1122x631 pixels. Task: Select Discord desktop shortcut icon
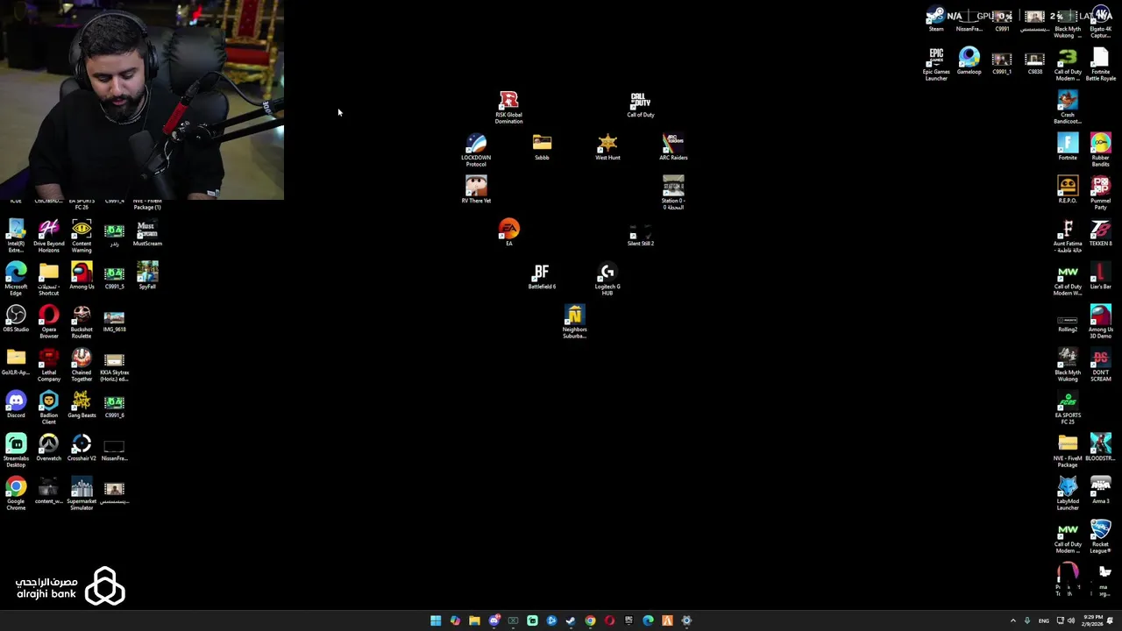click(x=16, y=404)
